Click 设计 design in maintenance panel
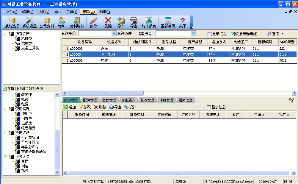 [x=130, y=107]
